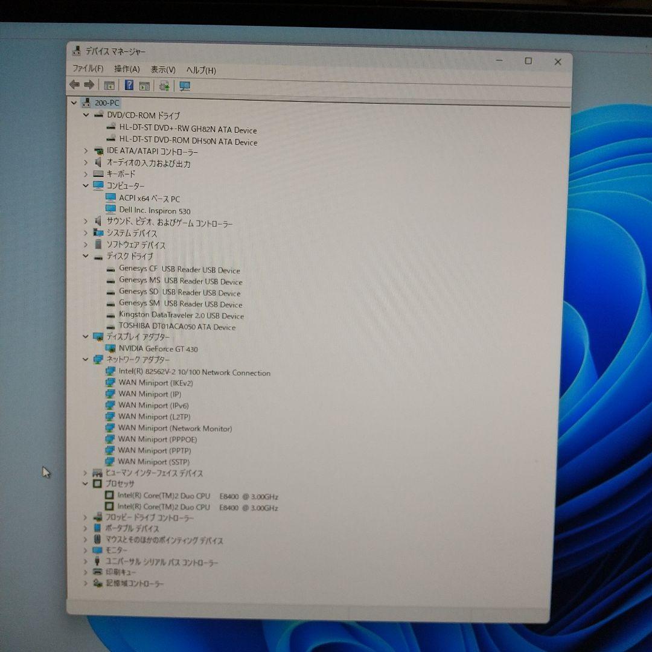Select WAN Miniport (IPv6)

pos(153,405)
